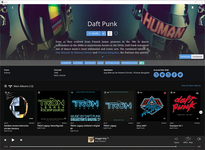Open search with the magnifier icon
The width and height of the screenshot is (205, 150).
(200, 7)
